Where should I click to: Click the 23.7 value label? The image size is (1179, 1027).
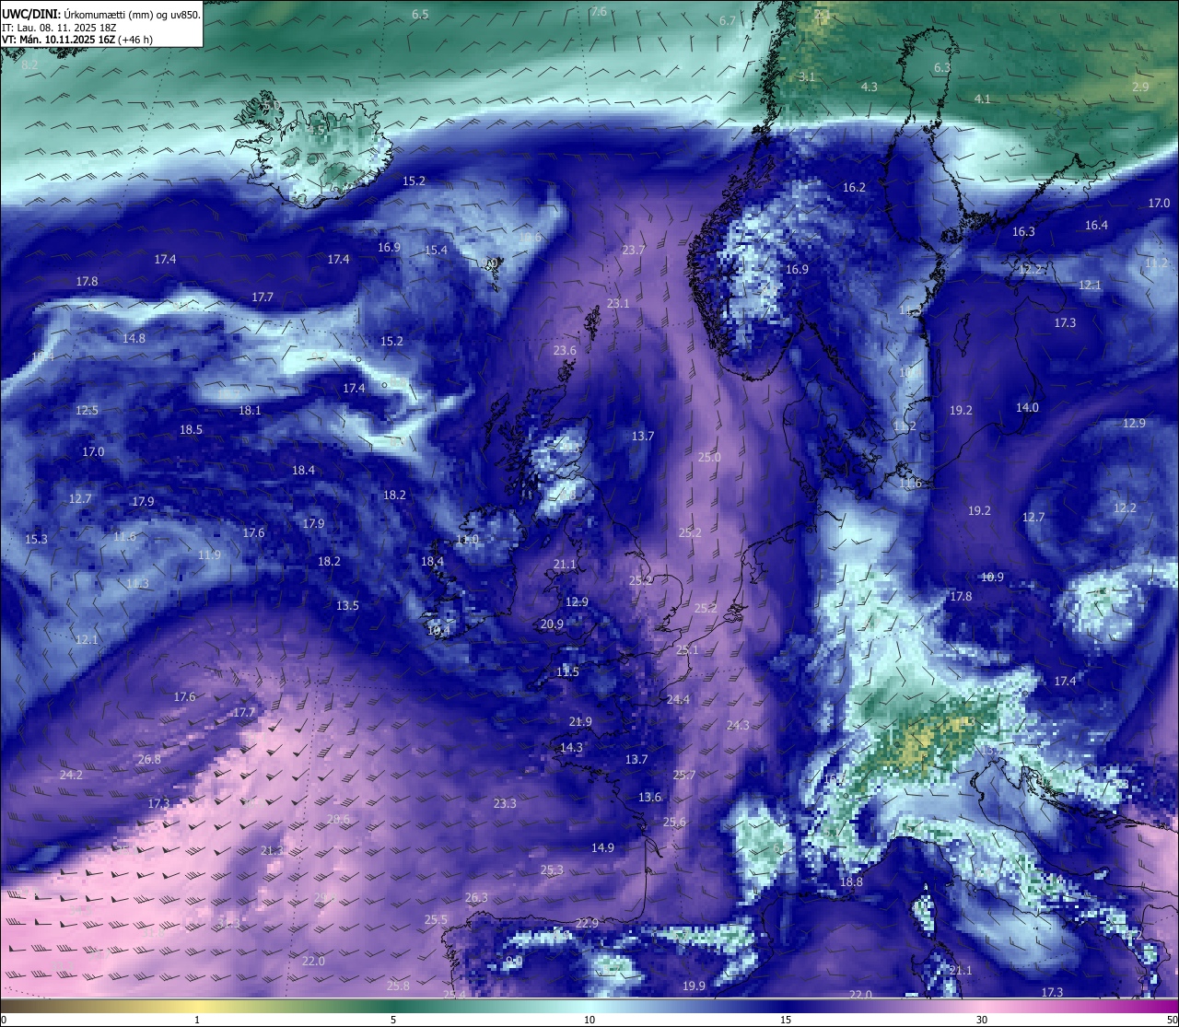pos(634,251)
